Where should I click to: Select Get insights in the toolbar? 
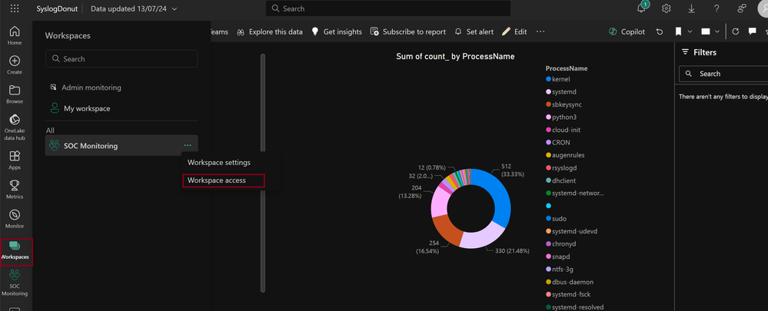pos(337,31)
